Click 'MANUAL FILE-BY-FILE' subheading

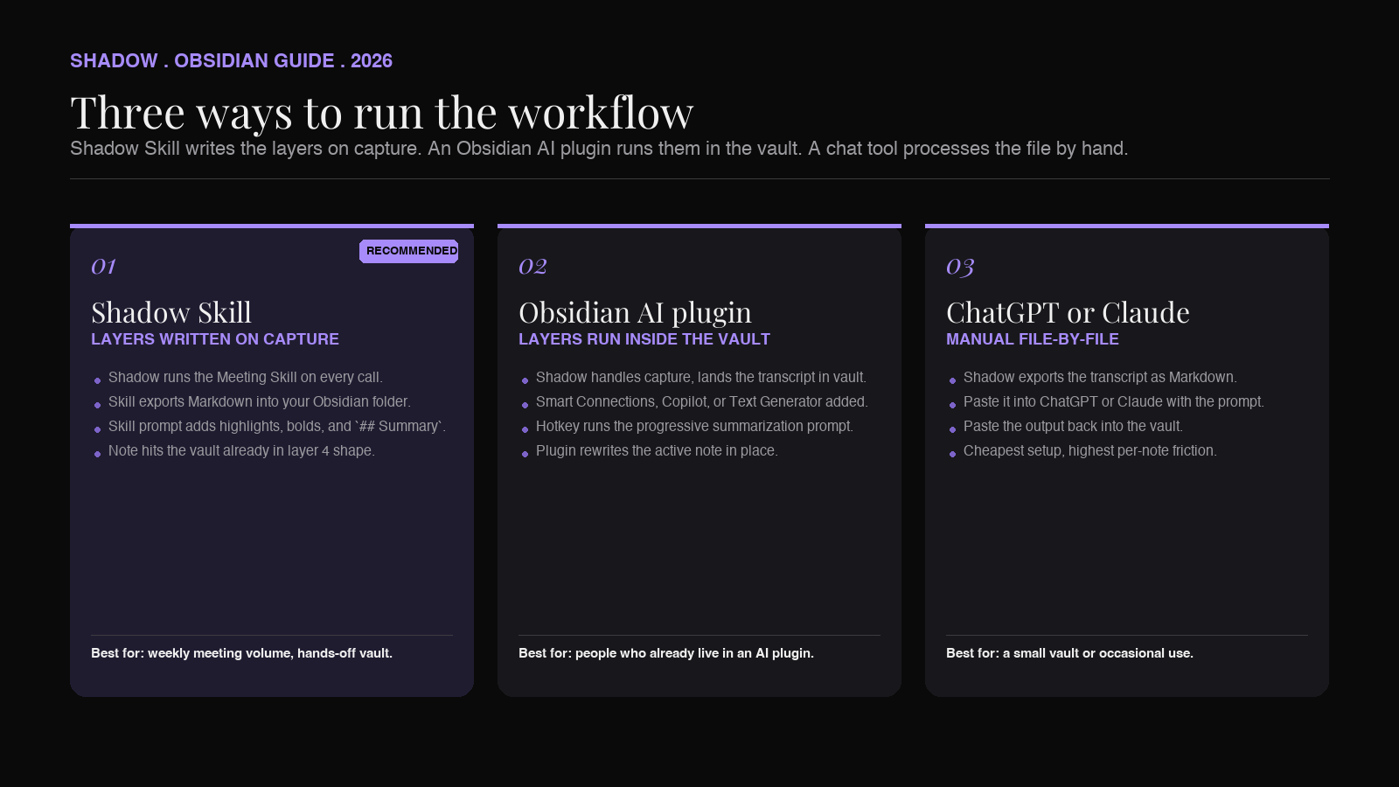(x=1033, y=339)
